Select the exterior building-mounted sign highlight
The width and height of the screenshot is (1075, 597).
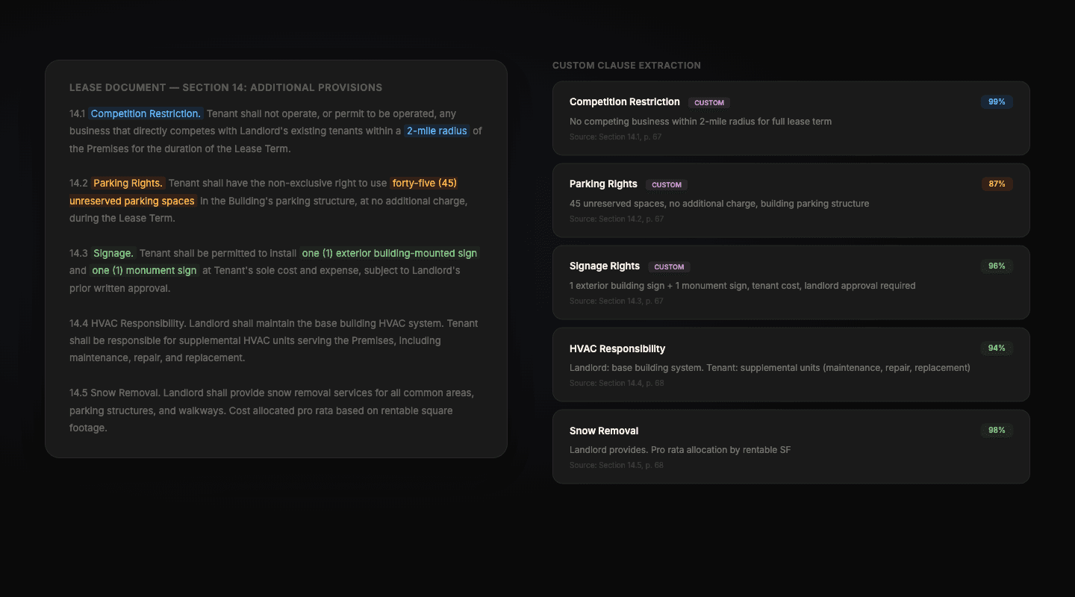click(389, 253)
